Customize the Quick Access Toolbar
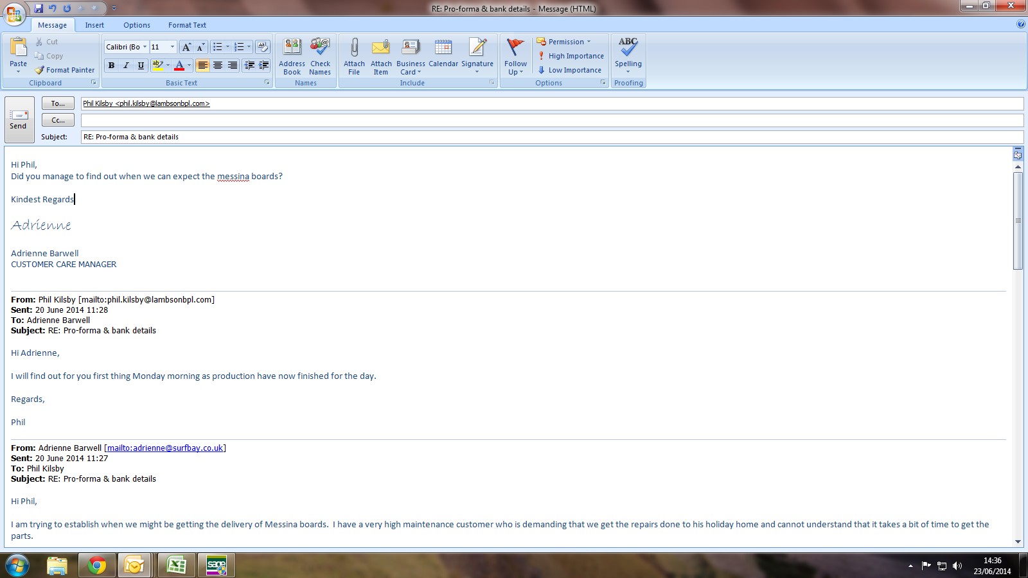1028x578 pixels. [114, 8]
